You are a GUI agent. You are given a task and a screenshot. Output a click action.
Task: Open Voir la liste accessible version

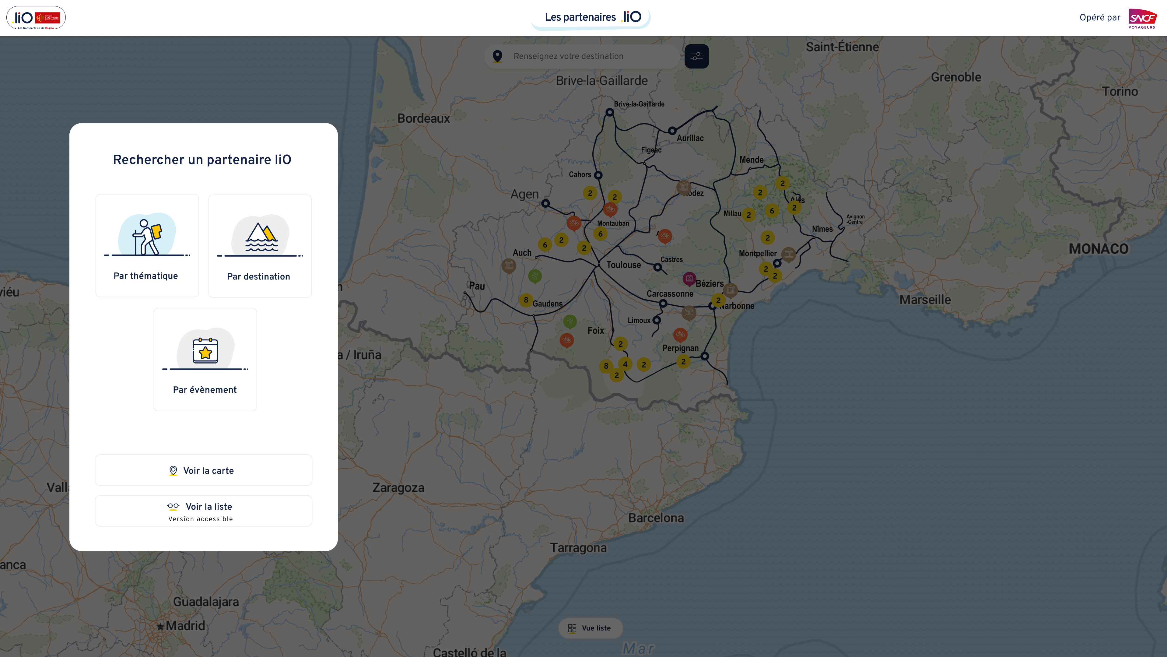point(203,511)
